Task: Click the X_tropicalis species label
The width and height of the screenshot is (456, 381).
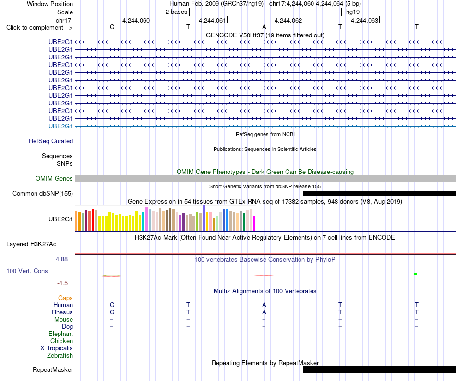Action: 57,348
